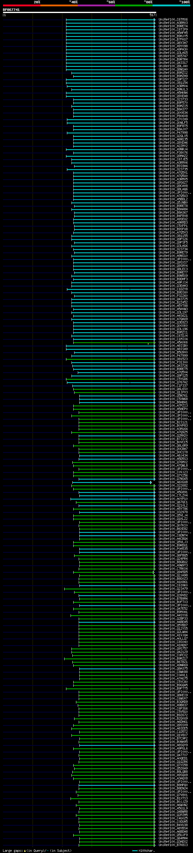
Task: Select the UniRef100_Q9FS27 label
Action: [173, 80]
